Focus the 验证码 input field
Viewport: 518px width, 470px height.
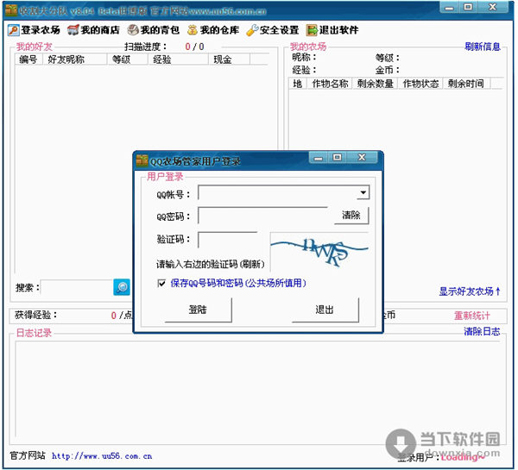[x=228, y=240]
